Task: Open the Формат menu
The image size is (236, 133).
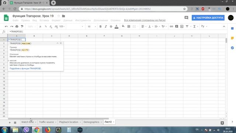Action: (x=56, y=20)
